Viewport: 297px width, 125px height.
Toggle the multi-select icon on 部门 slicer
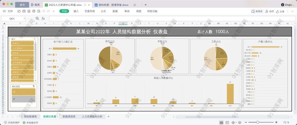tap(34, 39)
